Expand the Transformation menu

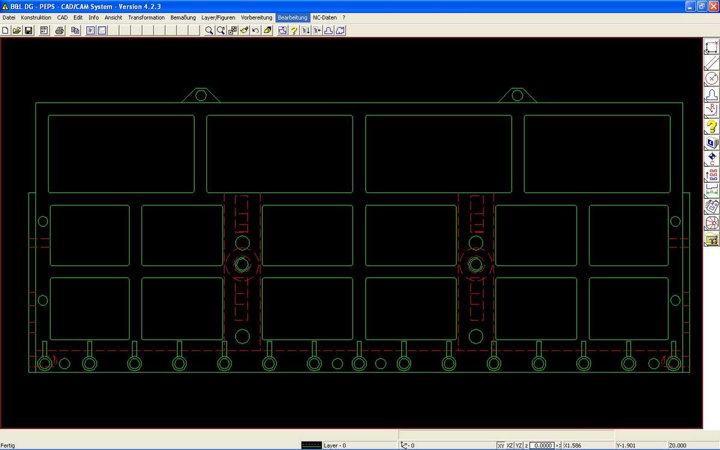pos(146,17)
